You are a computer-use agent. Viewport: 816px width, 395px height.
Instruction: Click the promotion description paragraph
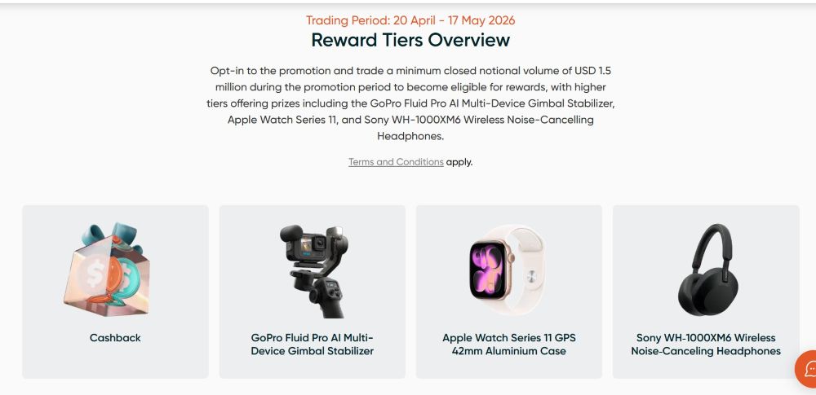[410, 103]
